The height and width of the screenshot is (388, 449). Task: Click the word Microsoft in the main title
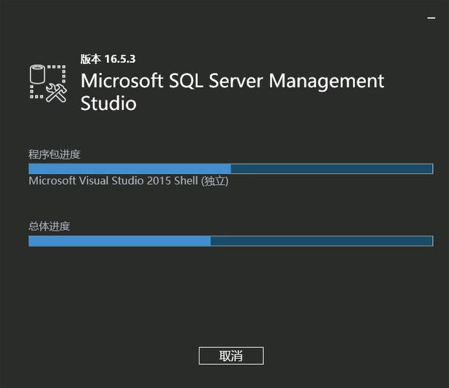tap(121, 80)
